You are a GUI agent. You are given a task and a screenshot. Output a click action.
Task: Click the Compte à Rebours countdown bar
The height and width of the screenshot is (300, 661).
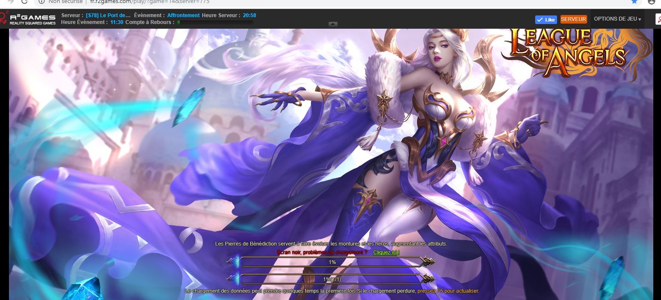215,22
